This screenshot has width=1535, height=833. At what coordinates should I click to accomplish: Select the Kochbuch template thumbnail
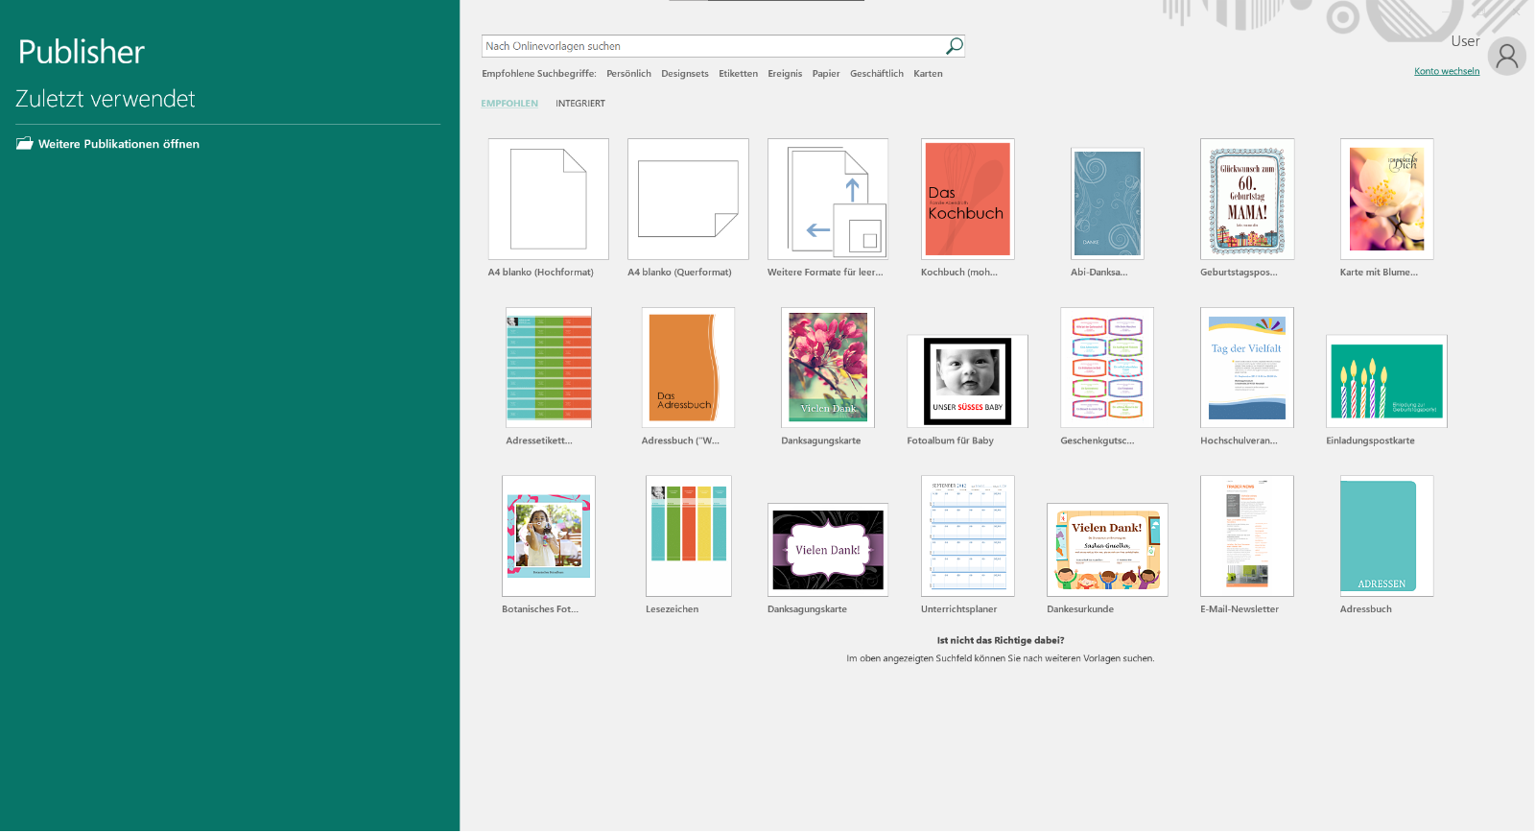(968, 200)
